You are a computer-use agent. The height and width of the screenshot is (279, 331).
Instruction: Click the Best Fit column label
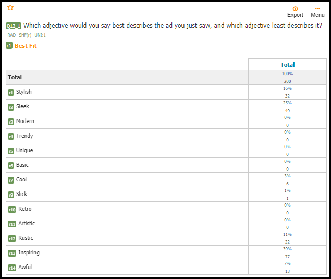26,46
